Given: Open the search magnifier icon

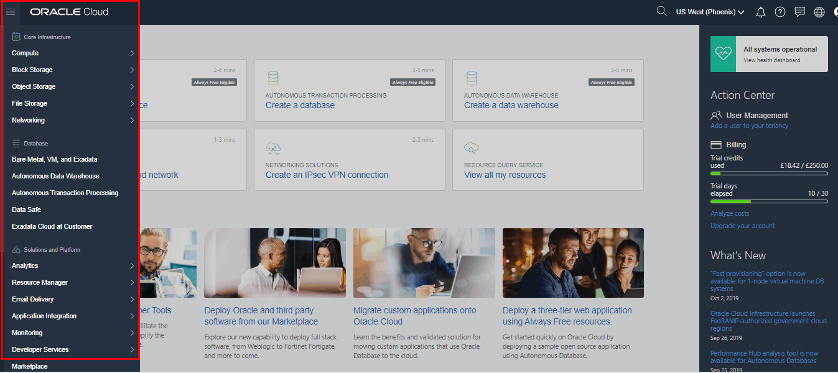Looking at the screenshot, I should point(662,12).
